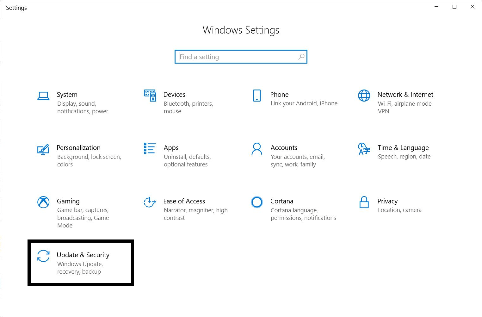Click the Apps settings icon
482x317 pixels.
coord(150,148)
